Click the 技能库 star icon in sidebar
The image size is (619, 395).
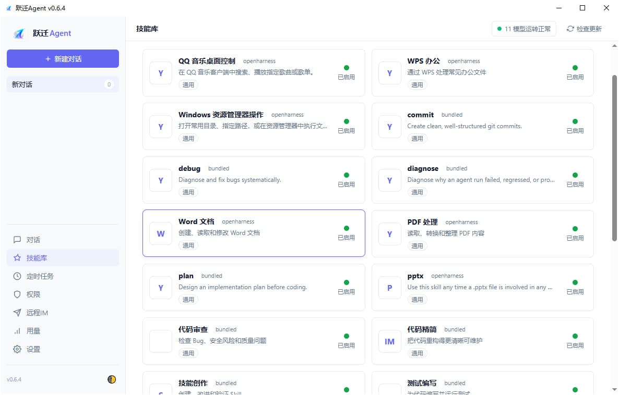[17, 258]
